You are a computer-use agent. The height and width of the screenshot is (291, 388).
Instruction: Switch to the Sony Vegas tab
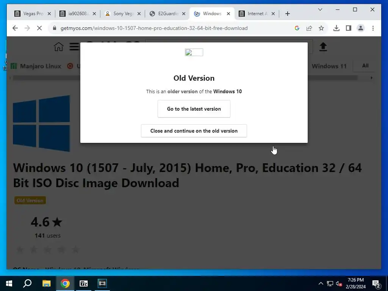123,14
